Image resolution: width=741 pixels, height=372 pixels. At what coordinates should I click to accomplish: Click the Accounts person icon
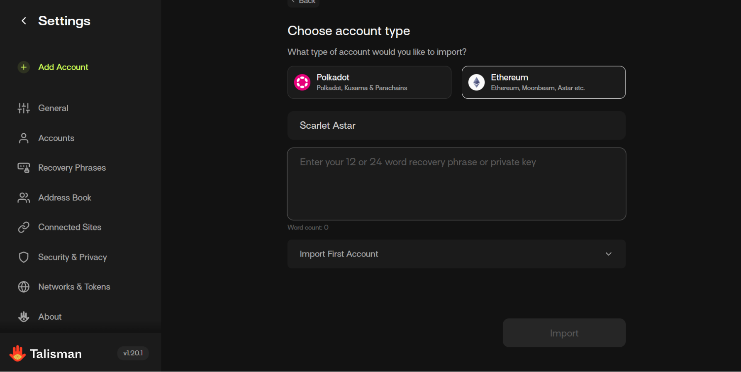click(x=24, y=138)
